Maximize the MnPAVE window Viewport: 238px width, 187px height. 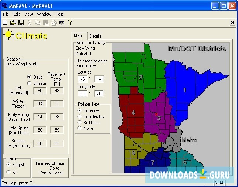[224, 6]
